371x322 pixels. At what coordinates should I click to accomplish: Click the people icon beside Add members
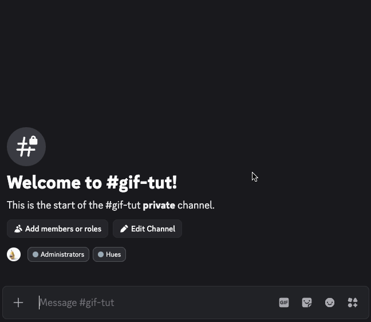coord(18,229)
